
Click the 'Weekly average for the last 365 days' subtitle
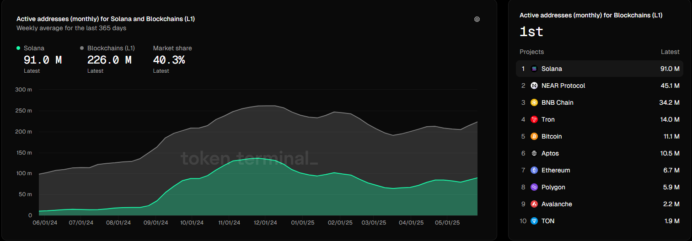pos(71,28)
